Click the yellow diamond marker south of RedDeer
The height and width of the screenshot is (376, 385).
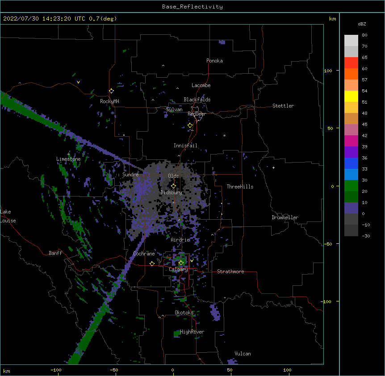190,125
